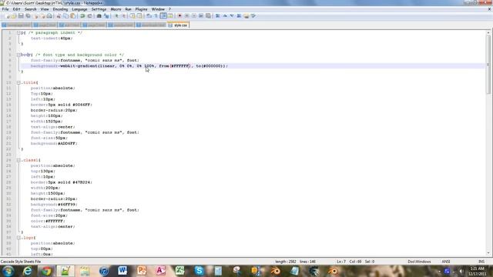Open the Search menu
Screen dimensions: 493x277
click(31, 9)
